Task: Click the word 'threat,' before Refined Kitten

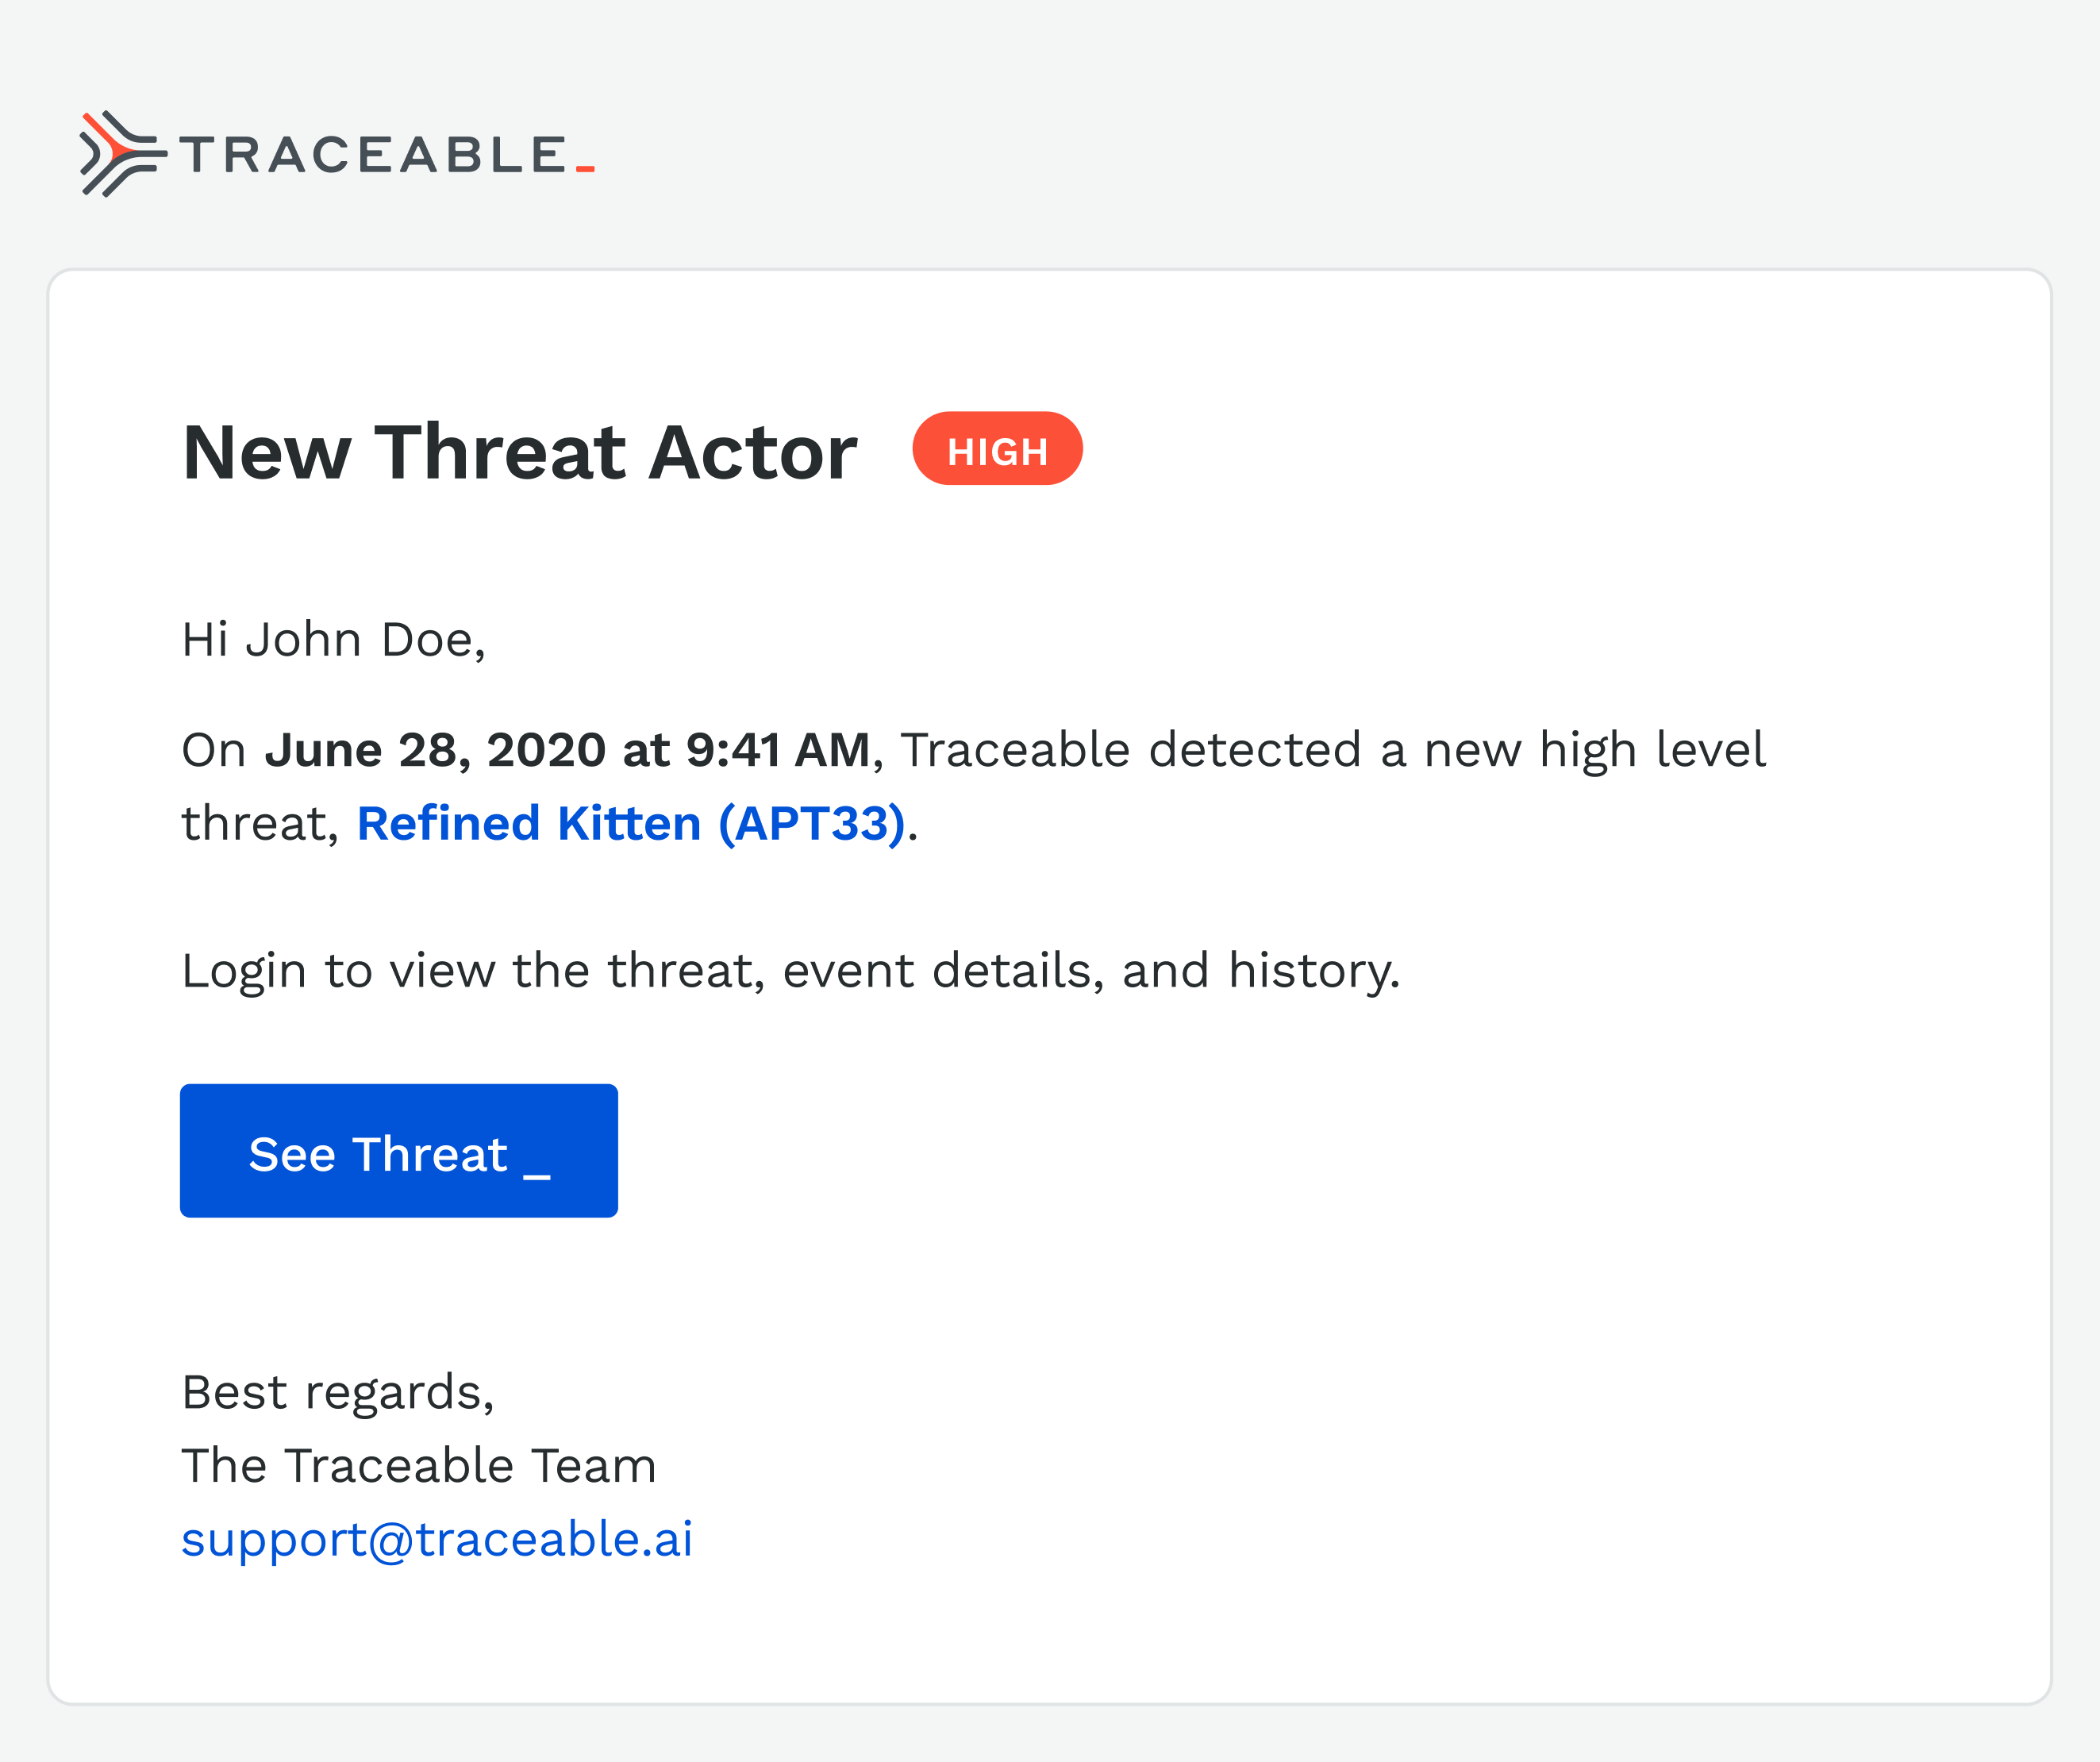Action: pyautogui.click(x=260, y=824)
